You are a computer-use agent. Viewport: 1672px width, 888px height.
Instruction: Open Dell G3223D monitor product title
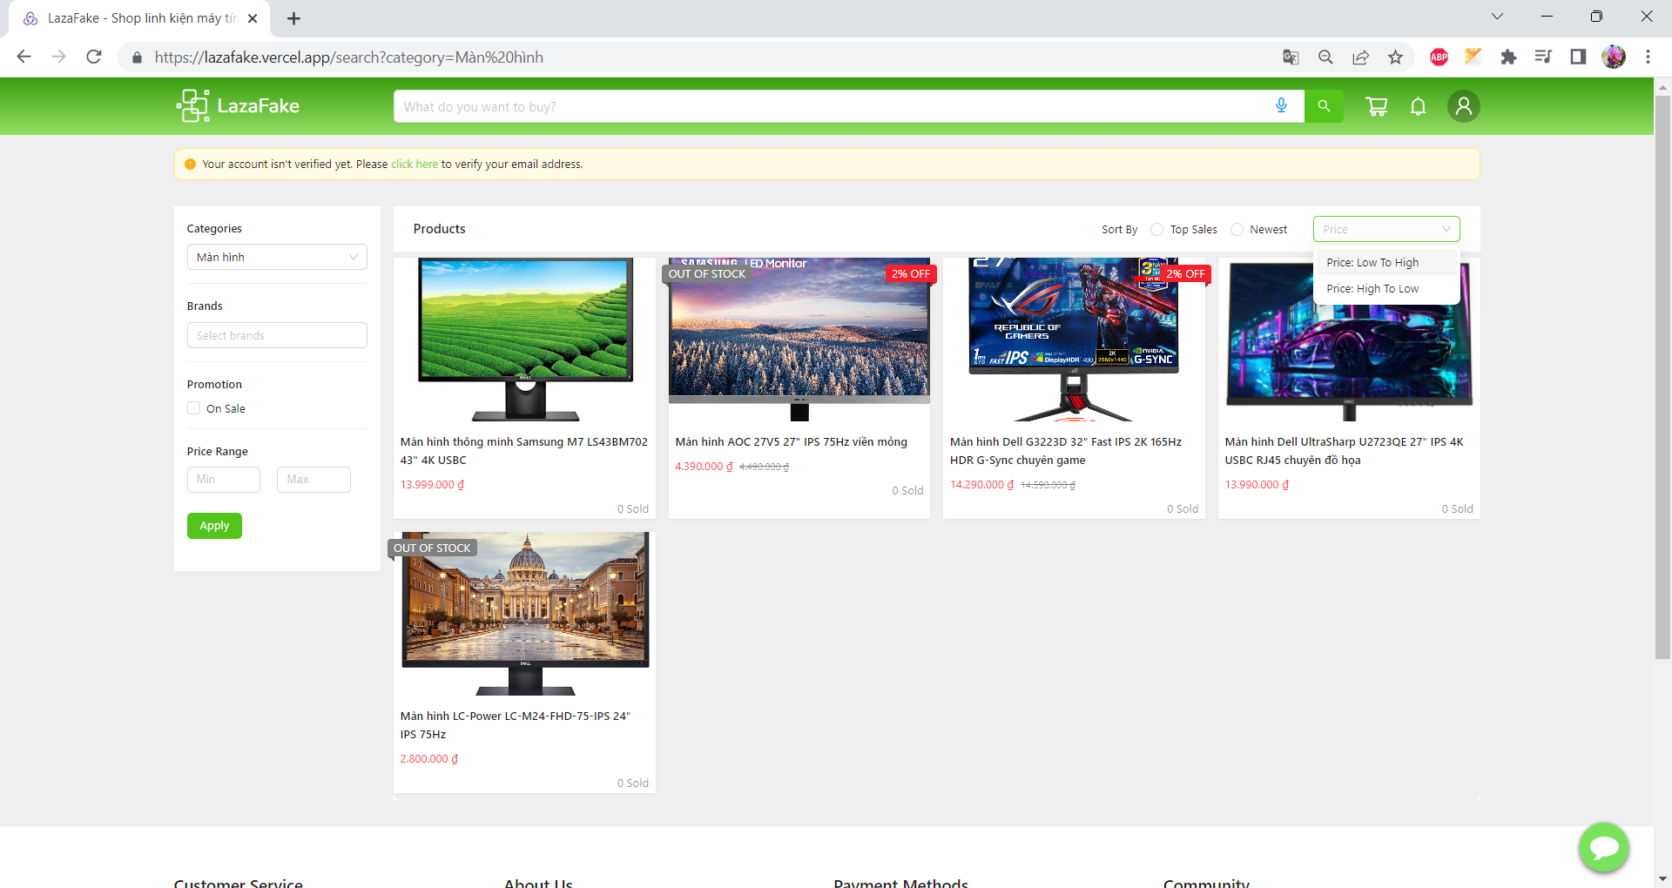[x=1066, y=451]
